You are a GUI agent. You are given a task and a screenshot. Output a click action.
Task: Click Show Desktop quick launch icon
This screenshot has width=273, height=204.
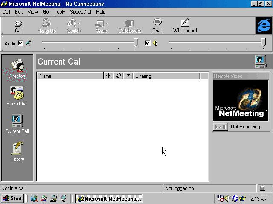point(54,198)
